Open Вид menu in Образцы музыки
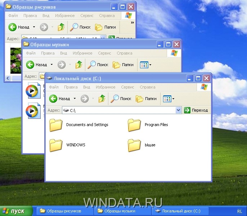This screenshot has height=216, width=247. click(x=63, y=53)
